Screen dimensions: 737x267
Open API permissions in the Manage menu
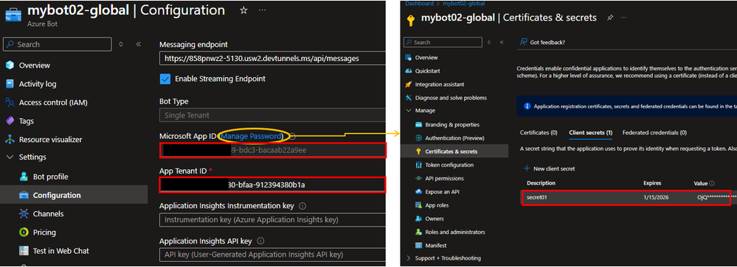tap(444, 179)
